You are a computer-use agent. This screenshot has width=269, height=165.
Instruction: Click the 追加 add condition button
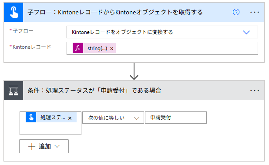click(x=44, y=146)
